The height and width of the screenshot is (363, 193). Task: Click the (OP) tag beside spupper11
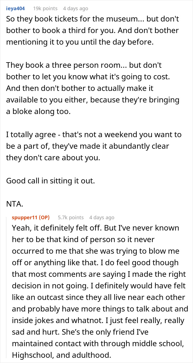(x=44, y=217)
